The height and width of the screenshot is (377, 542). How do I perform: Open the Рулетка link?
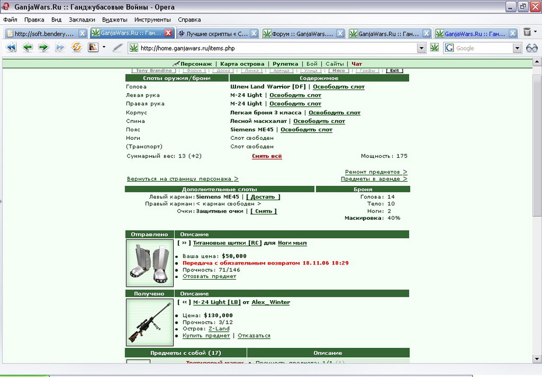(x=285, y=64)
